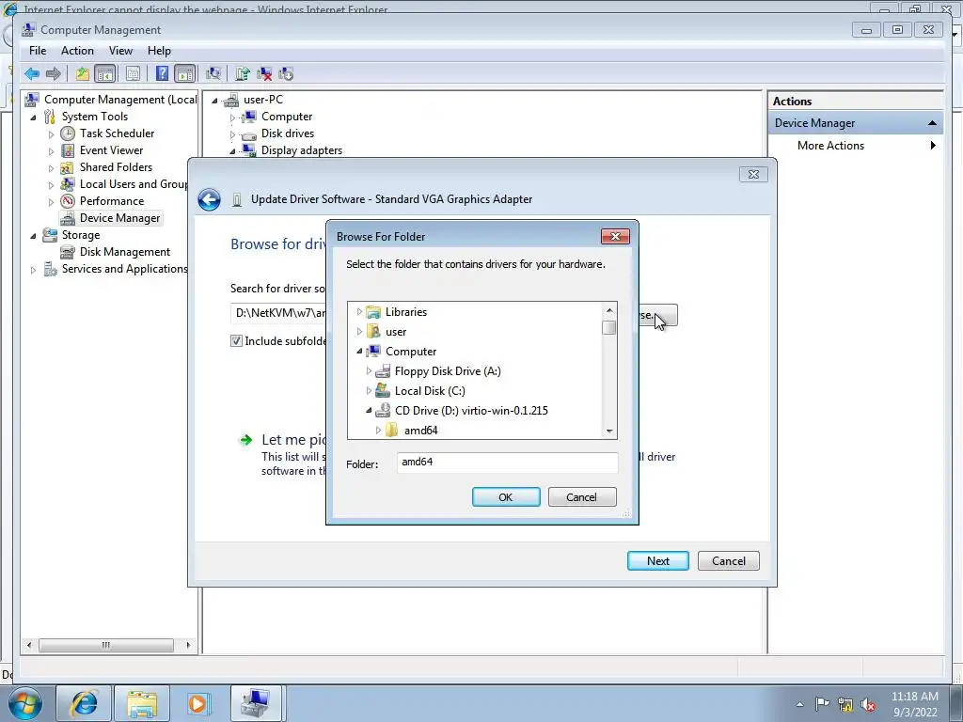Open Help via blue question mark icon

coord(162,74)
